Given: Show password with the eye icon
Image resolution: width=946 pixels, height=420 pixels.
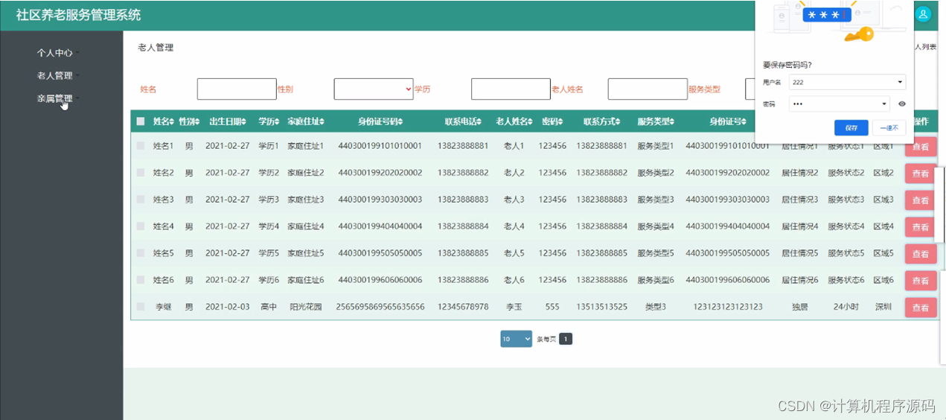Looking at the screenshot, I should [x=902, y=104].
